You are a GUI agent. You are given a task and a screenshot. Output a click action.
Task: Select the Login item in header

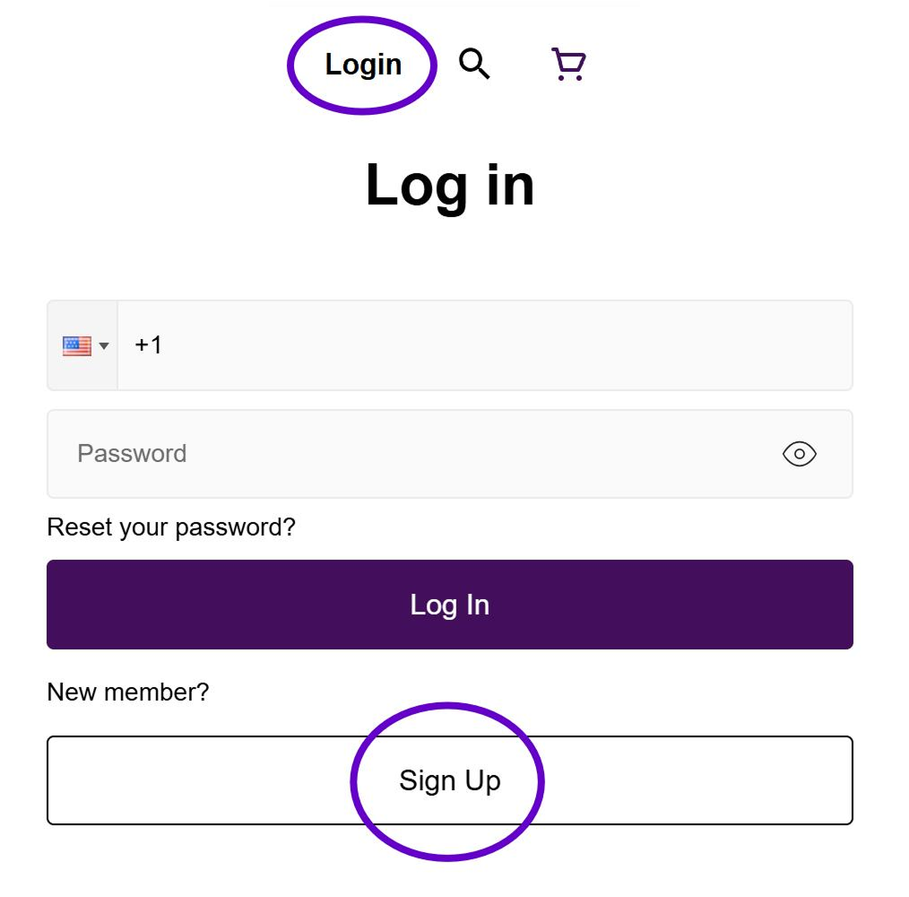tap(363, 65)
